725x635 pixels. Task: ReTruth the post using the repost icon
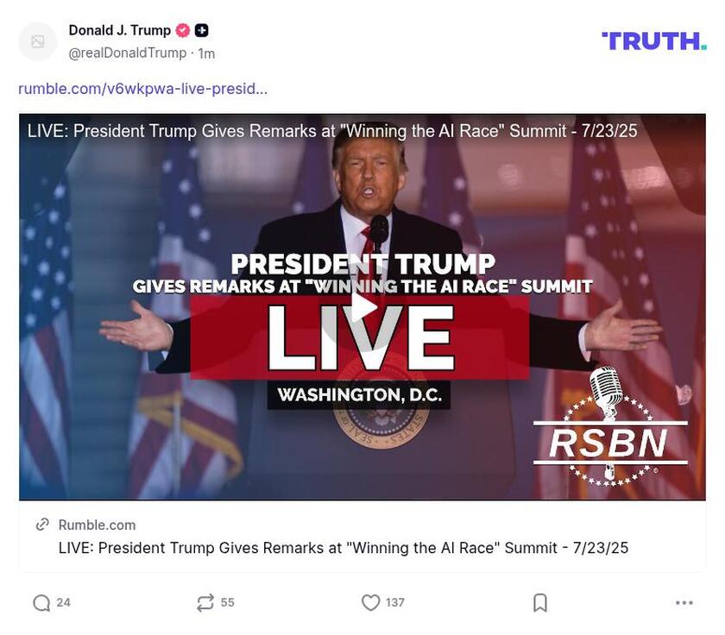tap(205, 604)
